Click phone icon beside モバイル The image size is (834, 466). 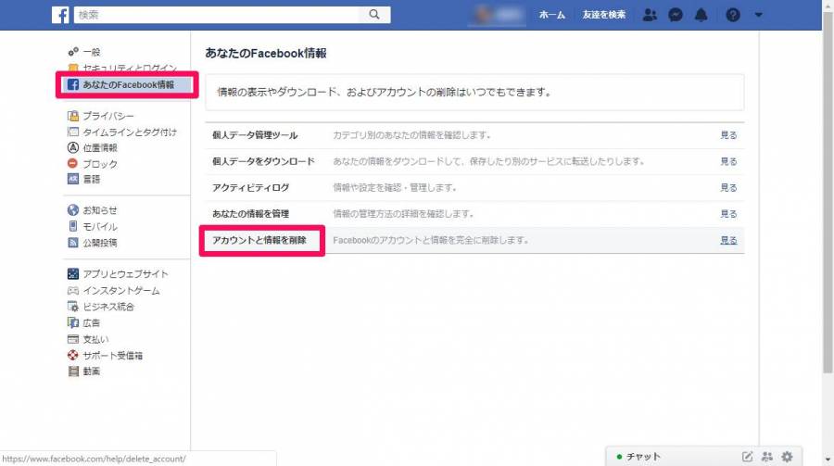73,226
